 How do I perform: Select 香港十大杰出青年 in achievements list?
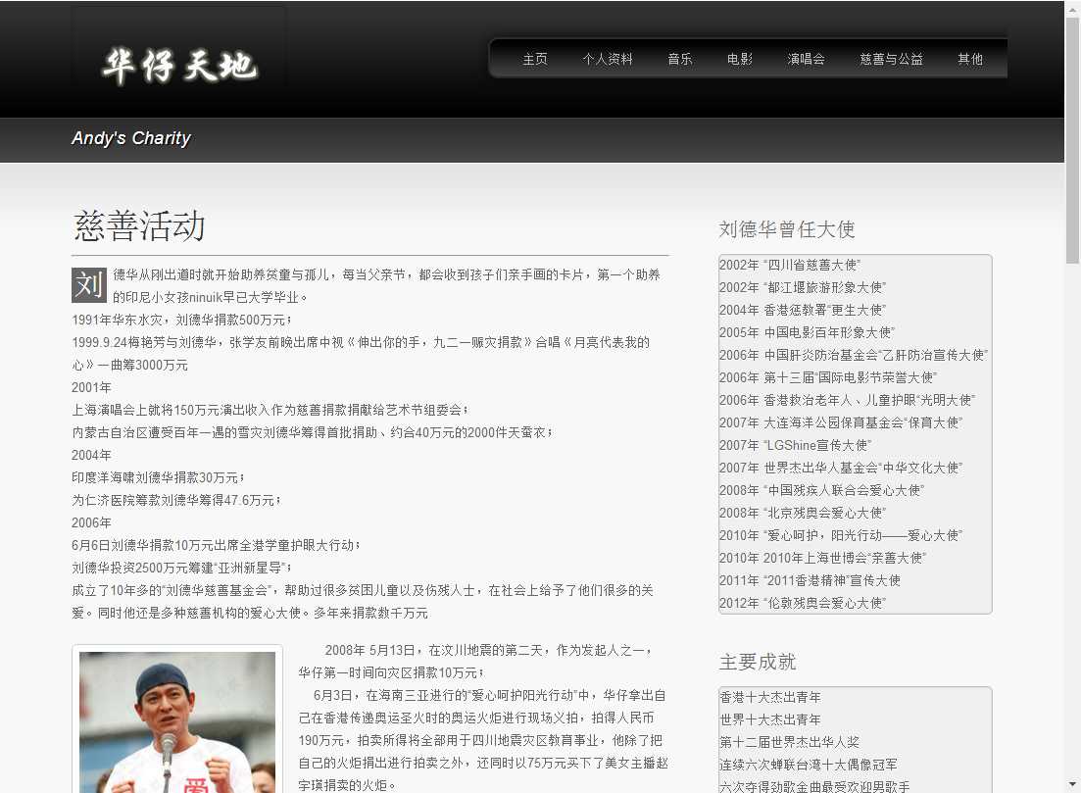point(770,697)
